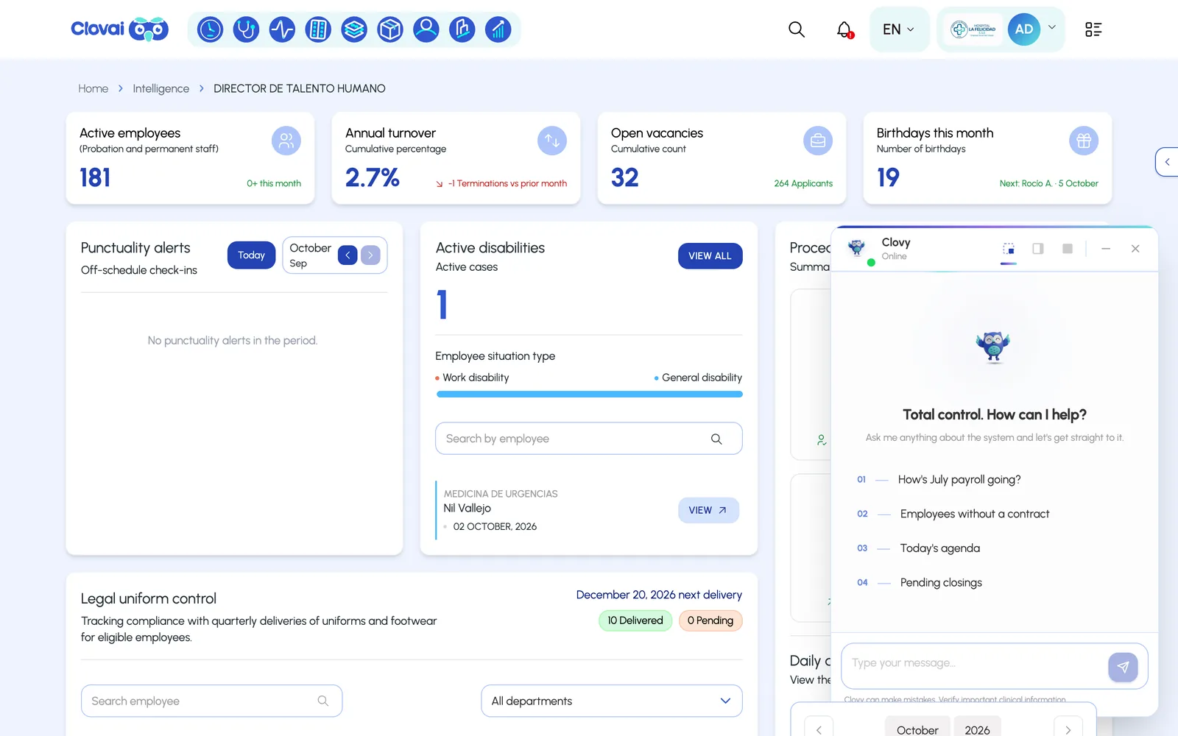This screenshot has height=736, width=1178.
Task: Click the Birthdays gift icon
Action: pos(1084,141)
